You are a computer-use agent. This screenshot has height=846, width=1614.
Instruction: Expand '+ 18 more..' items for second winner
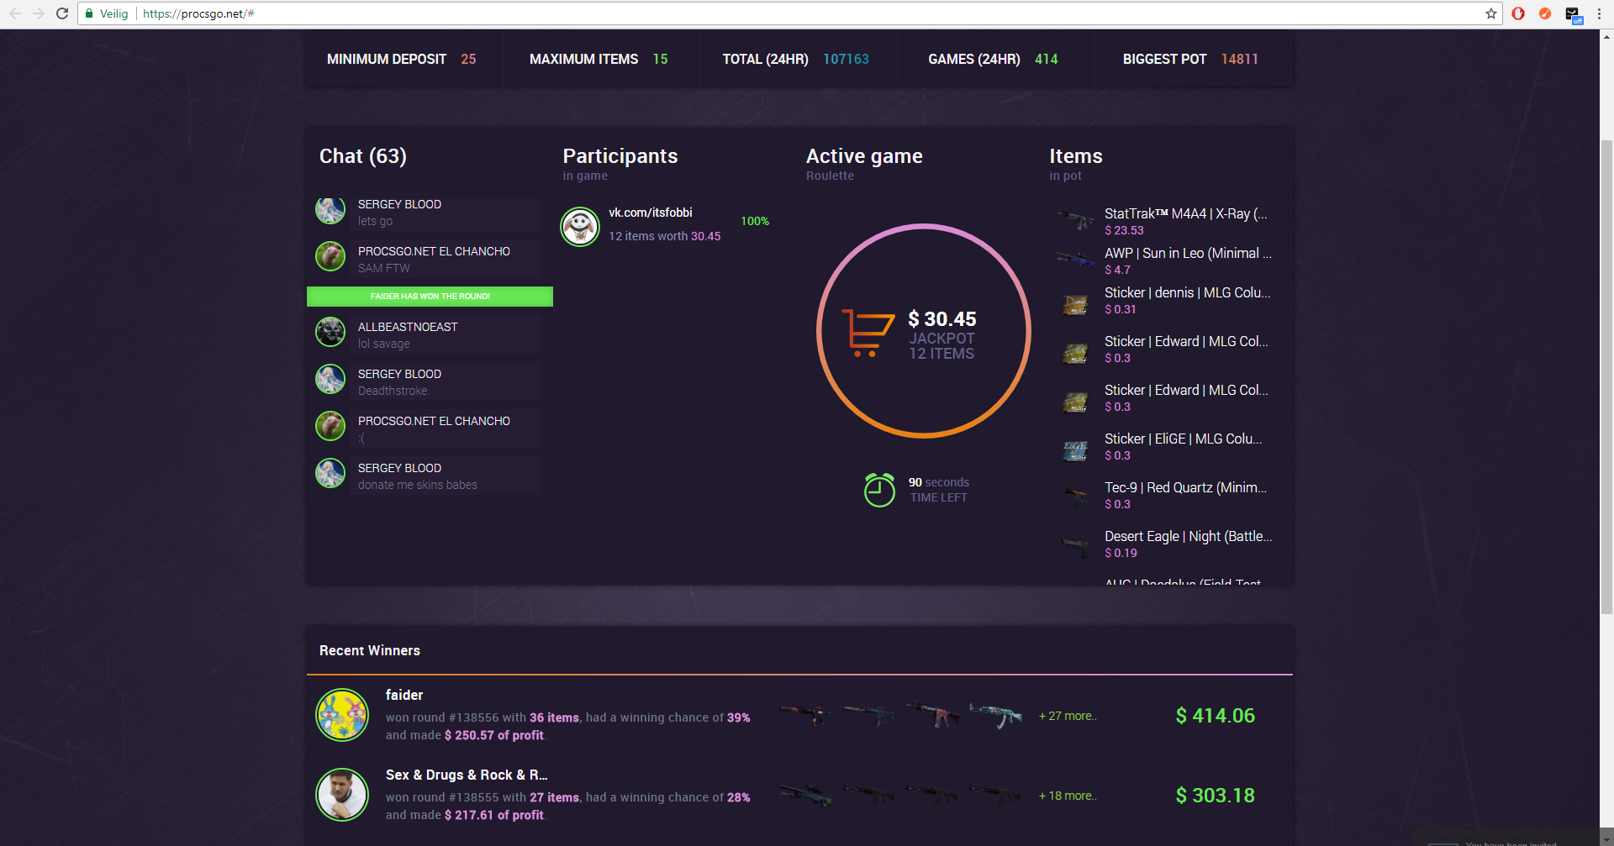click(1068, 796)
